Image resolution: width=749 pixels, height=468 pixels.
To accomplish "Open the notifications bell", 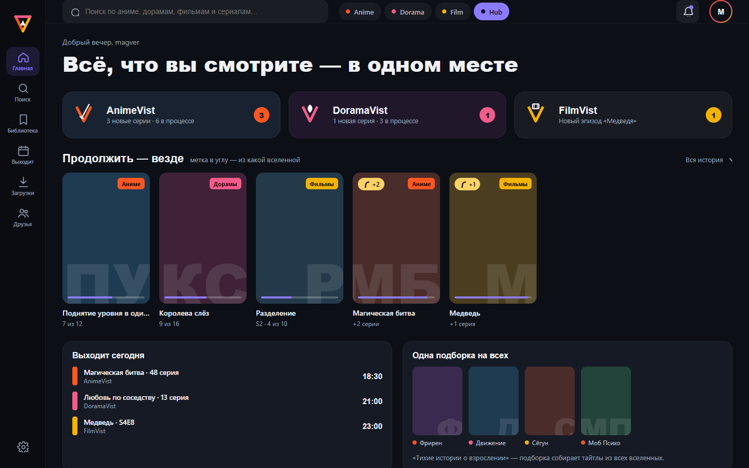I will (x=688, y=11).
